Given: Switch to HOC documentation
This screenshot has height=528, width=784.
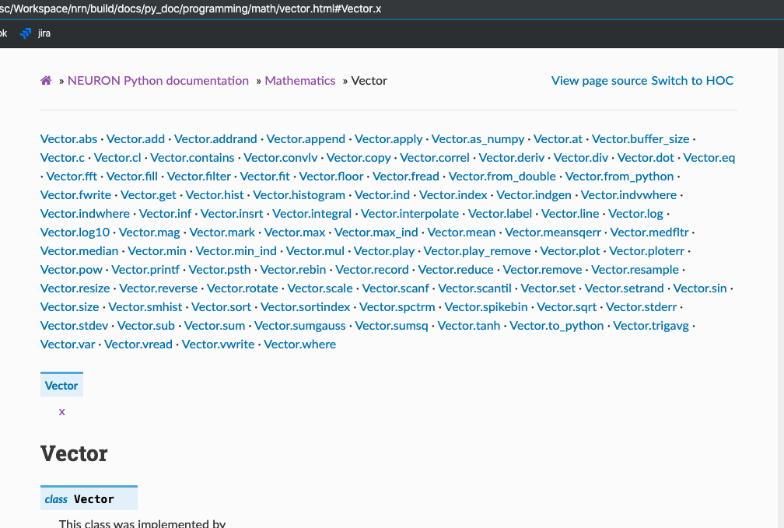Looking at the screenshot, I should point(692,81).
